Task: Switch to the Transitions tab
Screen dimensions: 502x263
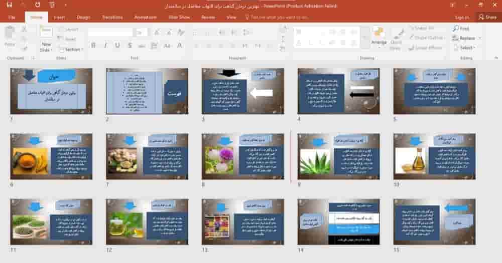Action: [112, 17]
